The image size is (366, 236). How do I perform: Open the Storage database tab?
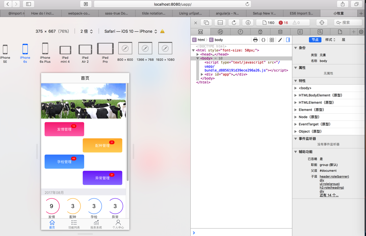pyautogui.click(x=280, y=32)
